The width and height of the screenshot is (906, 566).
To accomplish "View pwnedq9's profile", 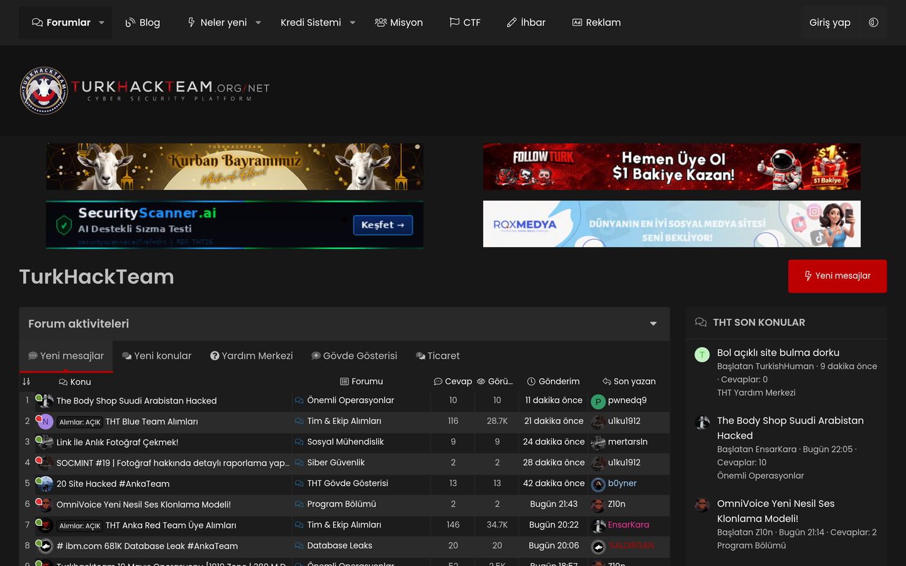I will point(627,401).
